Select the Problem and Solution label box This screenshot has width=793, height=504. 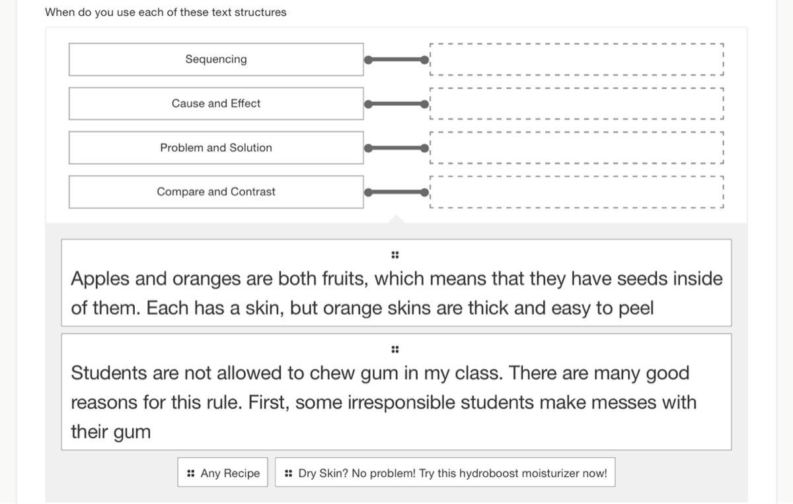216,148
